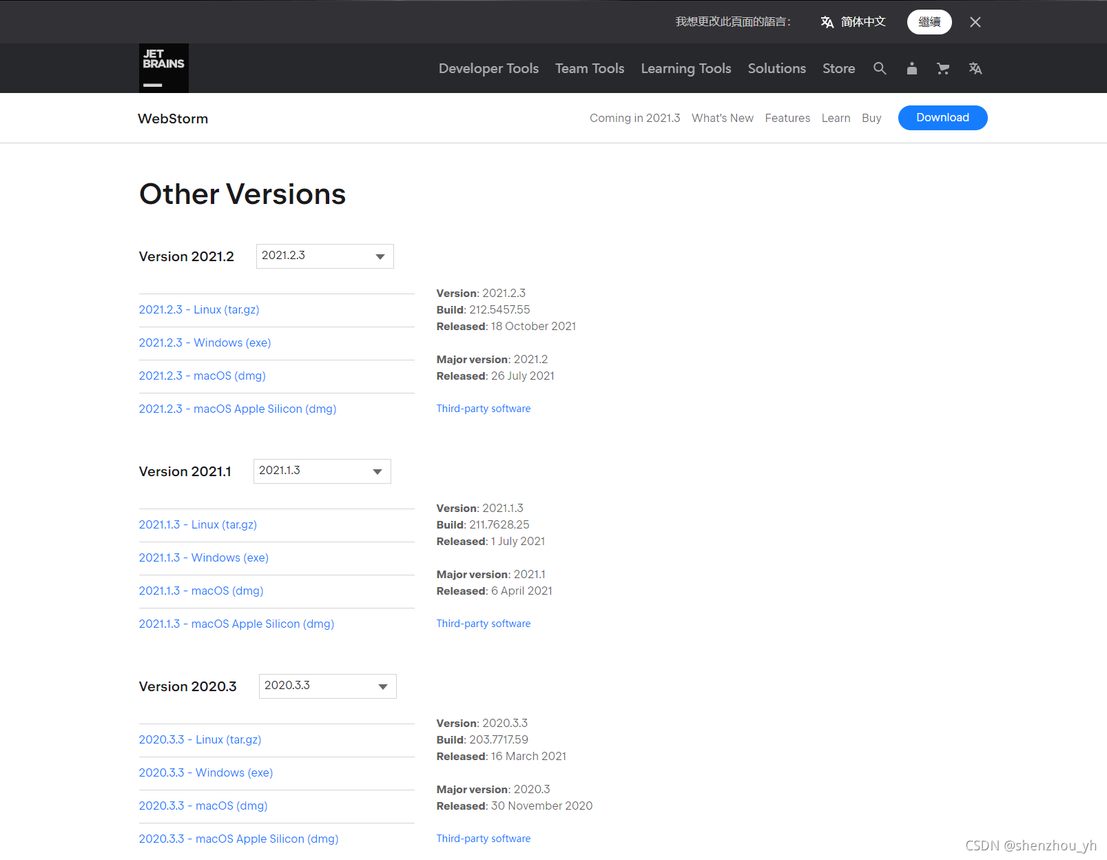Download 2021.1.3 macOS Apple Silicon dmg
Screen dimensions: 1107x860
(236, 624)
